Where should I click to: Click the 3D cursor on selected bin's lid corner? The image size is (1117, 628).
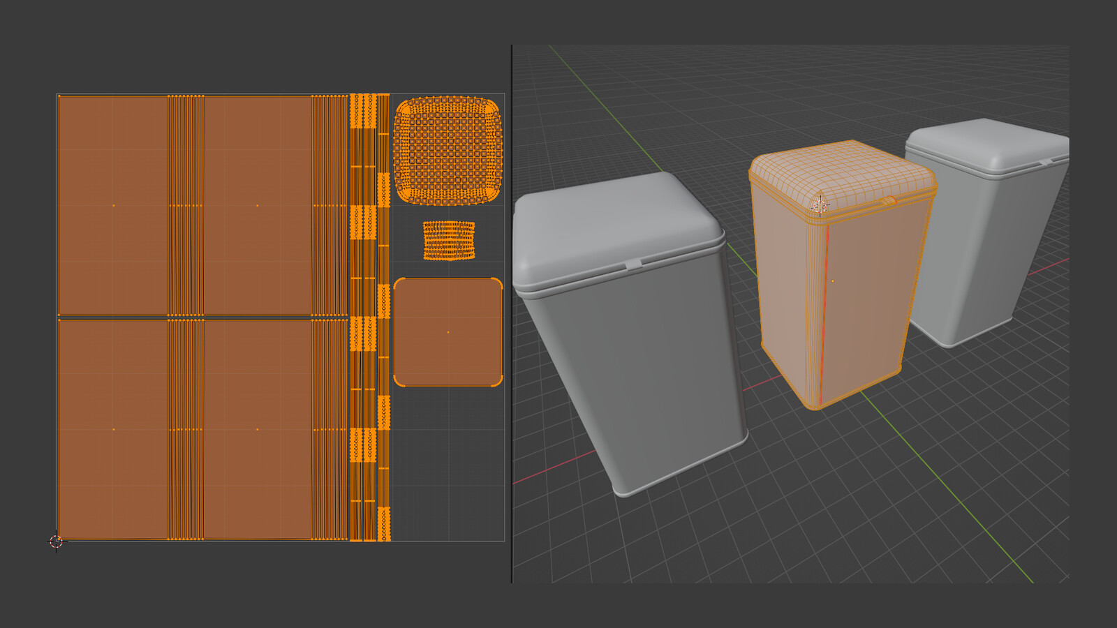tap(819, 204)
